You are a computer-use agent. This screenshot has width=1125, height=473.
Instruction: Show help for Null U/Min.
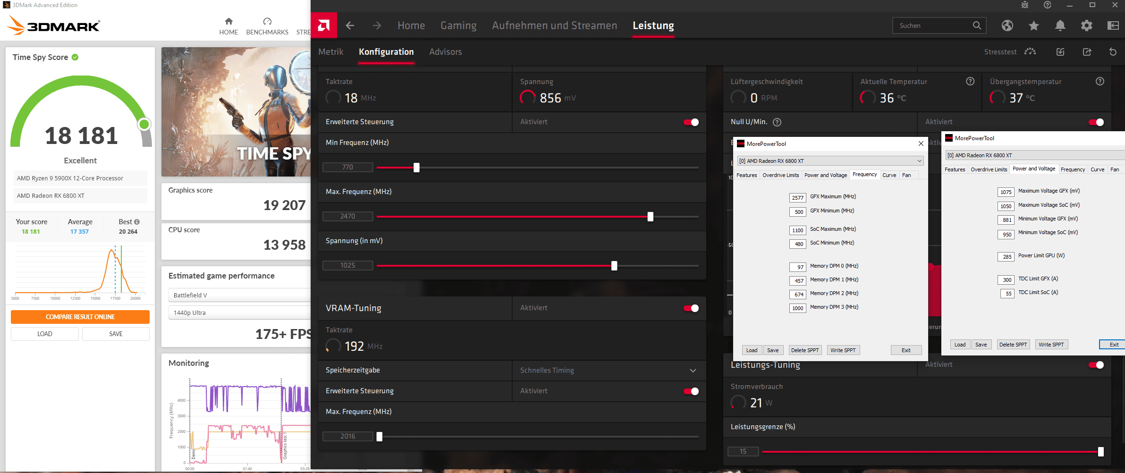[x=777, y=122]
